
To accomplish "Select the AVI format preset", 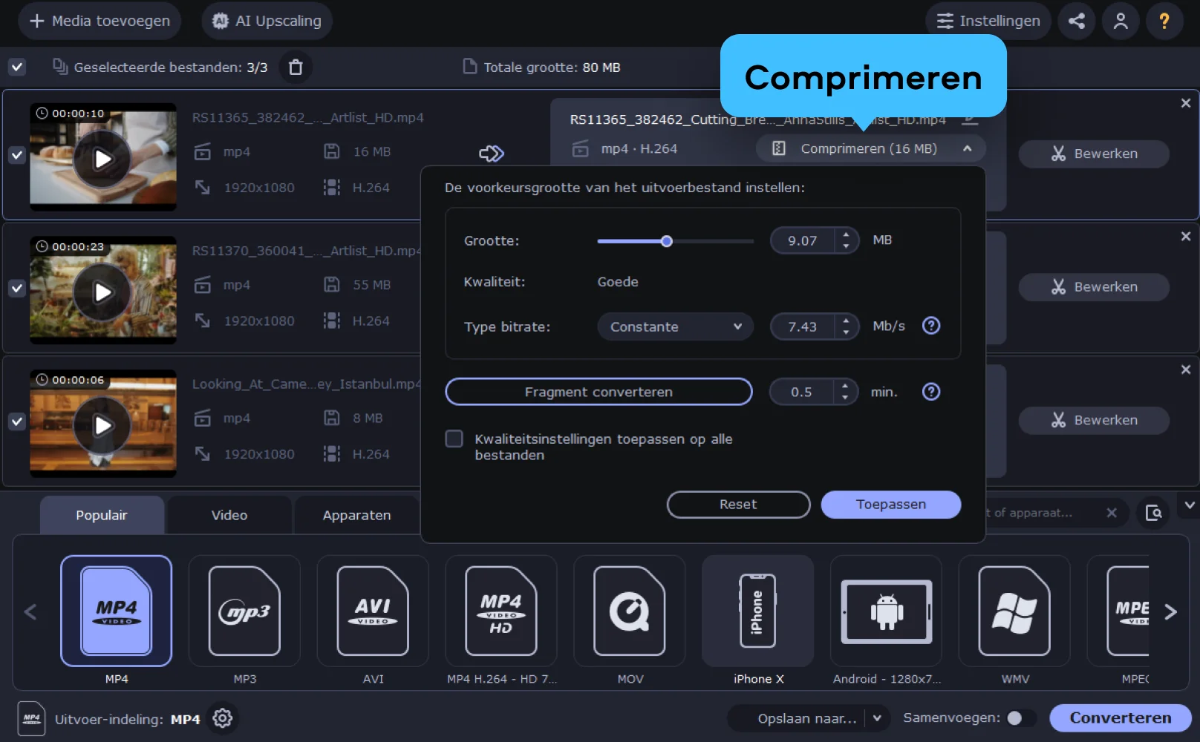I will click(x=373, y=611).
